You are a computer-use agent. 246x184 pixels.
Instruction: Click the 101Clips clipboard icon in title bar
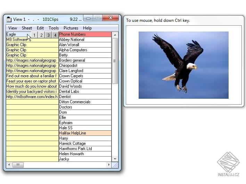point(9,19)
